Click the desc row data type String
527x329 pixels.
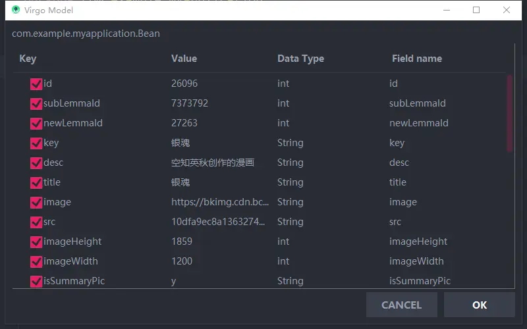[291, 163]
